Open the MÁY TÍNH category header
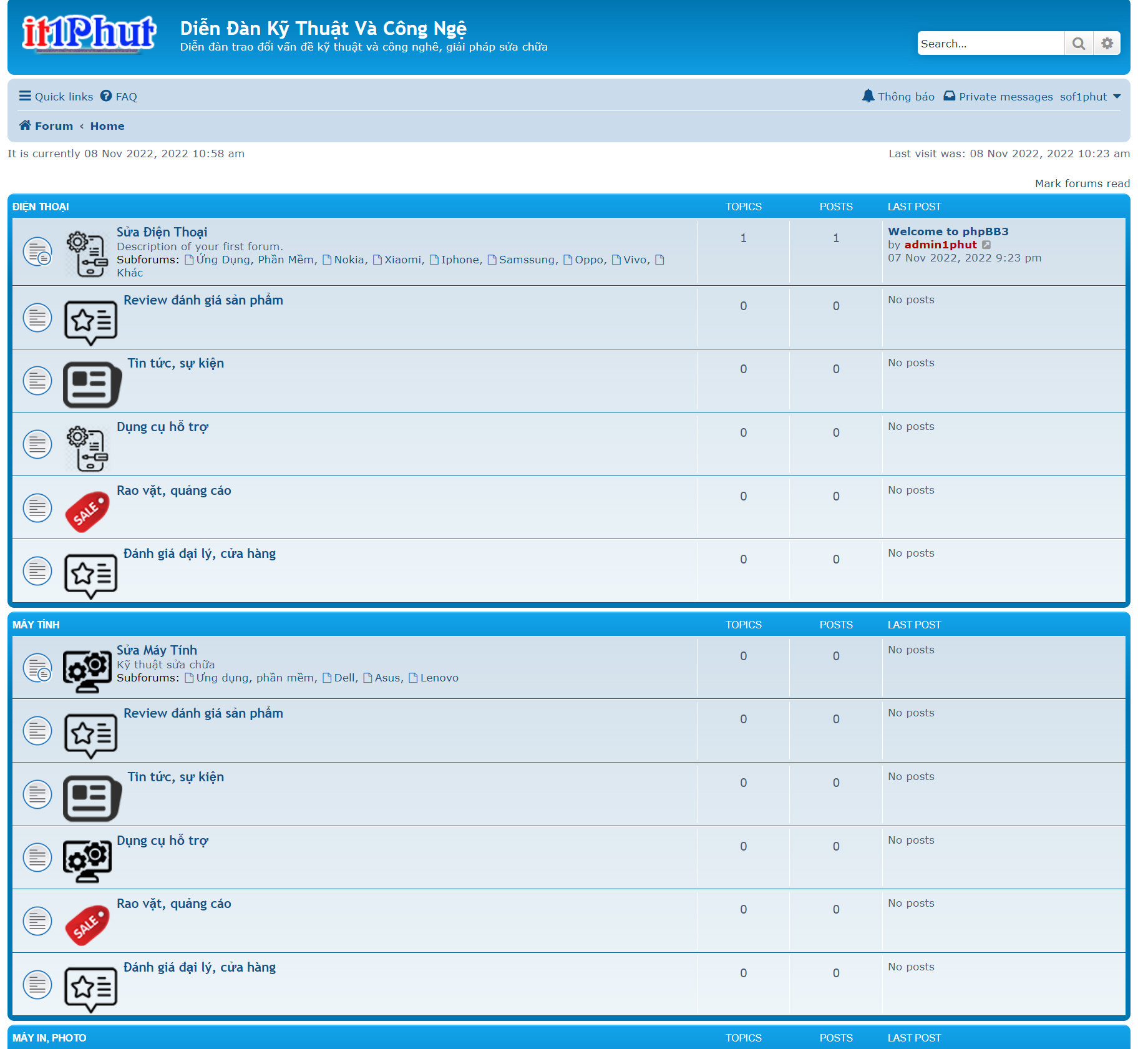Viewport: 1138px width, 1049px height. pyautogui.click(x=36, y=625)
